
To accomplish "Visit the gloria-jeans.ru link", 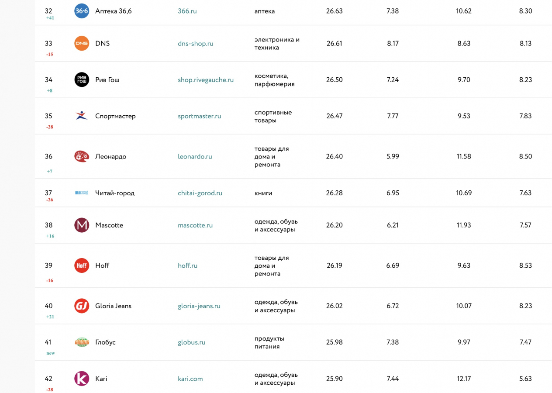I will tap(199, 306).
